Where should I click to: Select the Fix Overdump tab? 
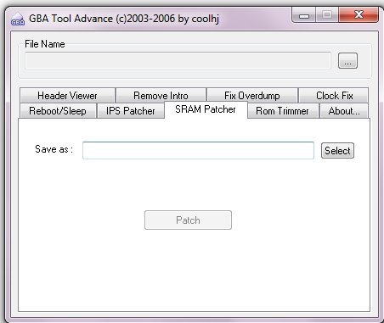coord(252,96)
